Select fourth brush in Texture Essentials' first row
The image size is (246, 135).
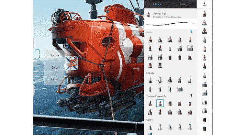180,104
